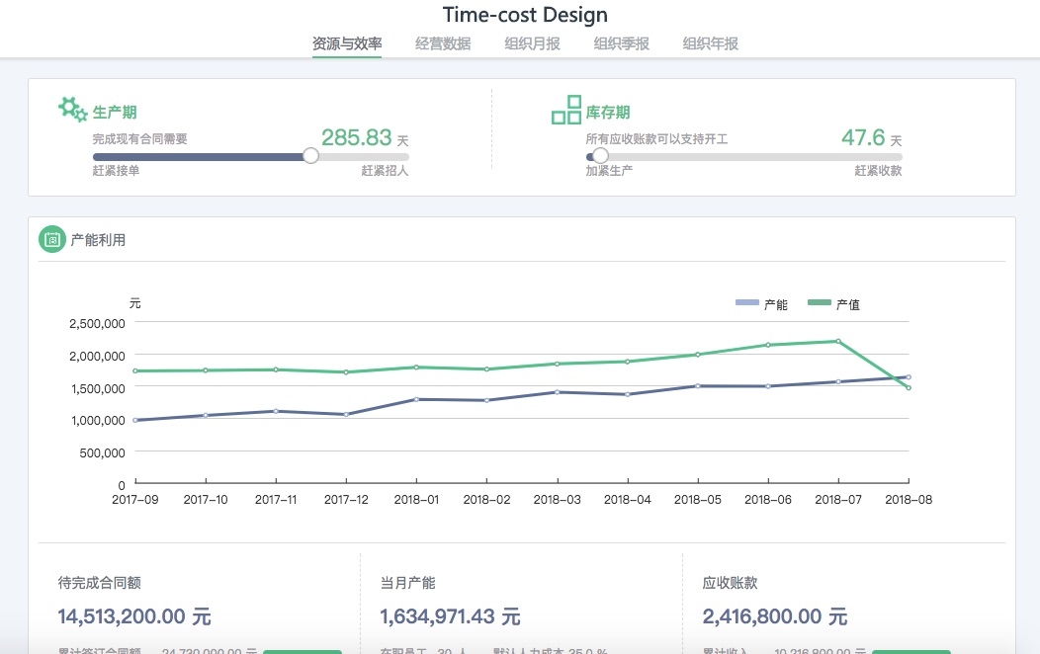This screenshot has height=654, width=1040.
Task: Click the 产能 data point at 2018-01
Action: (x=416, y=399)
